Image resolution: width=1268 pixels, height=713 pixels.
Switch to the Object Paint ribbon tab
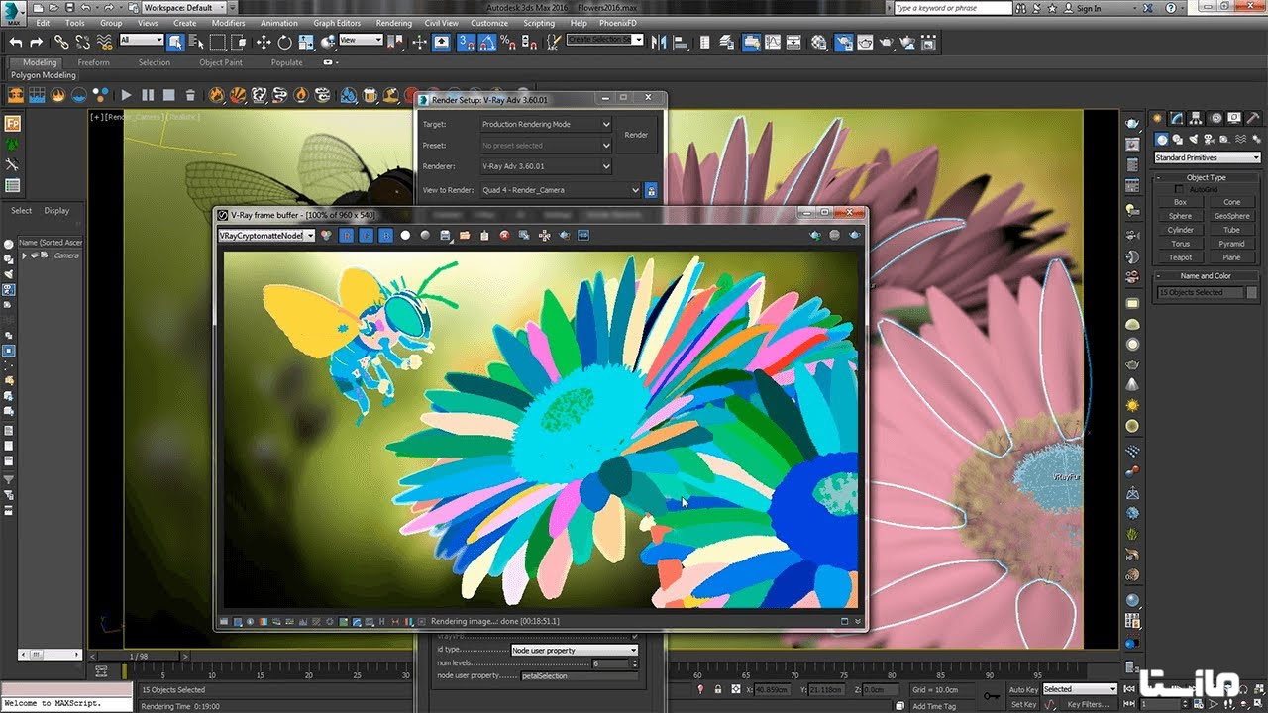220,62
